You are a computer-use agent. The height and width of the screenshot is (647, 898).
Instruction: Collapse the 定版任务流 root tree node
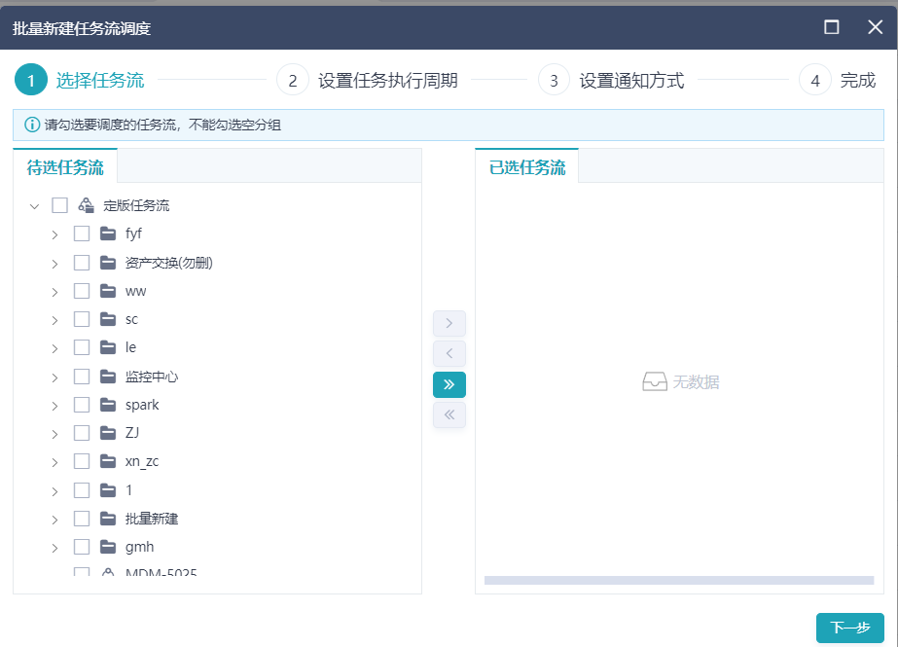[x=35, y=206]
